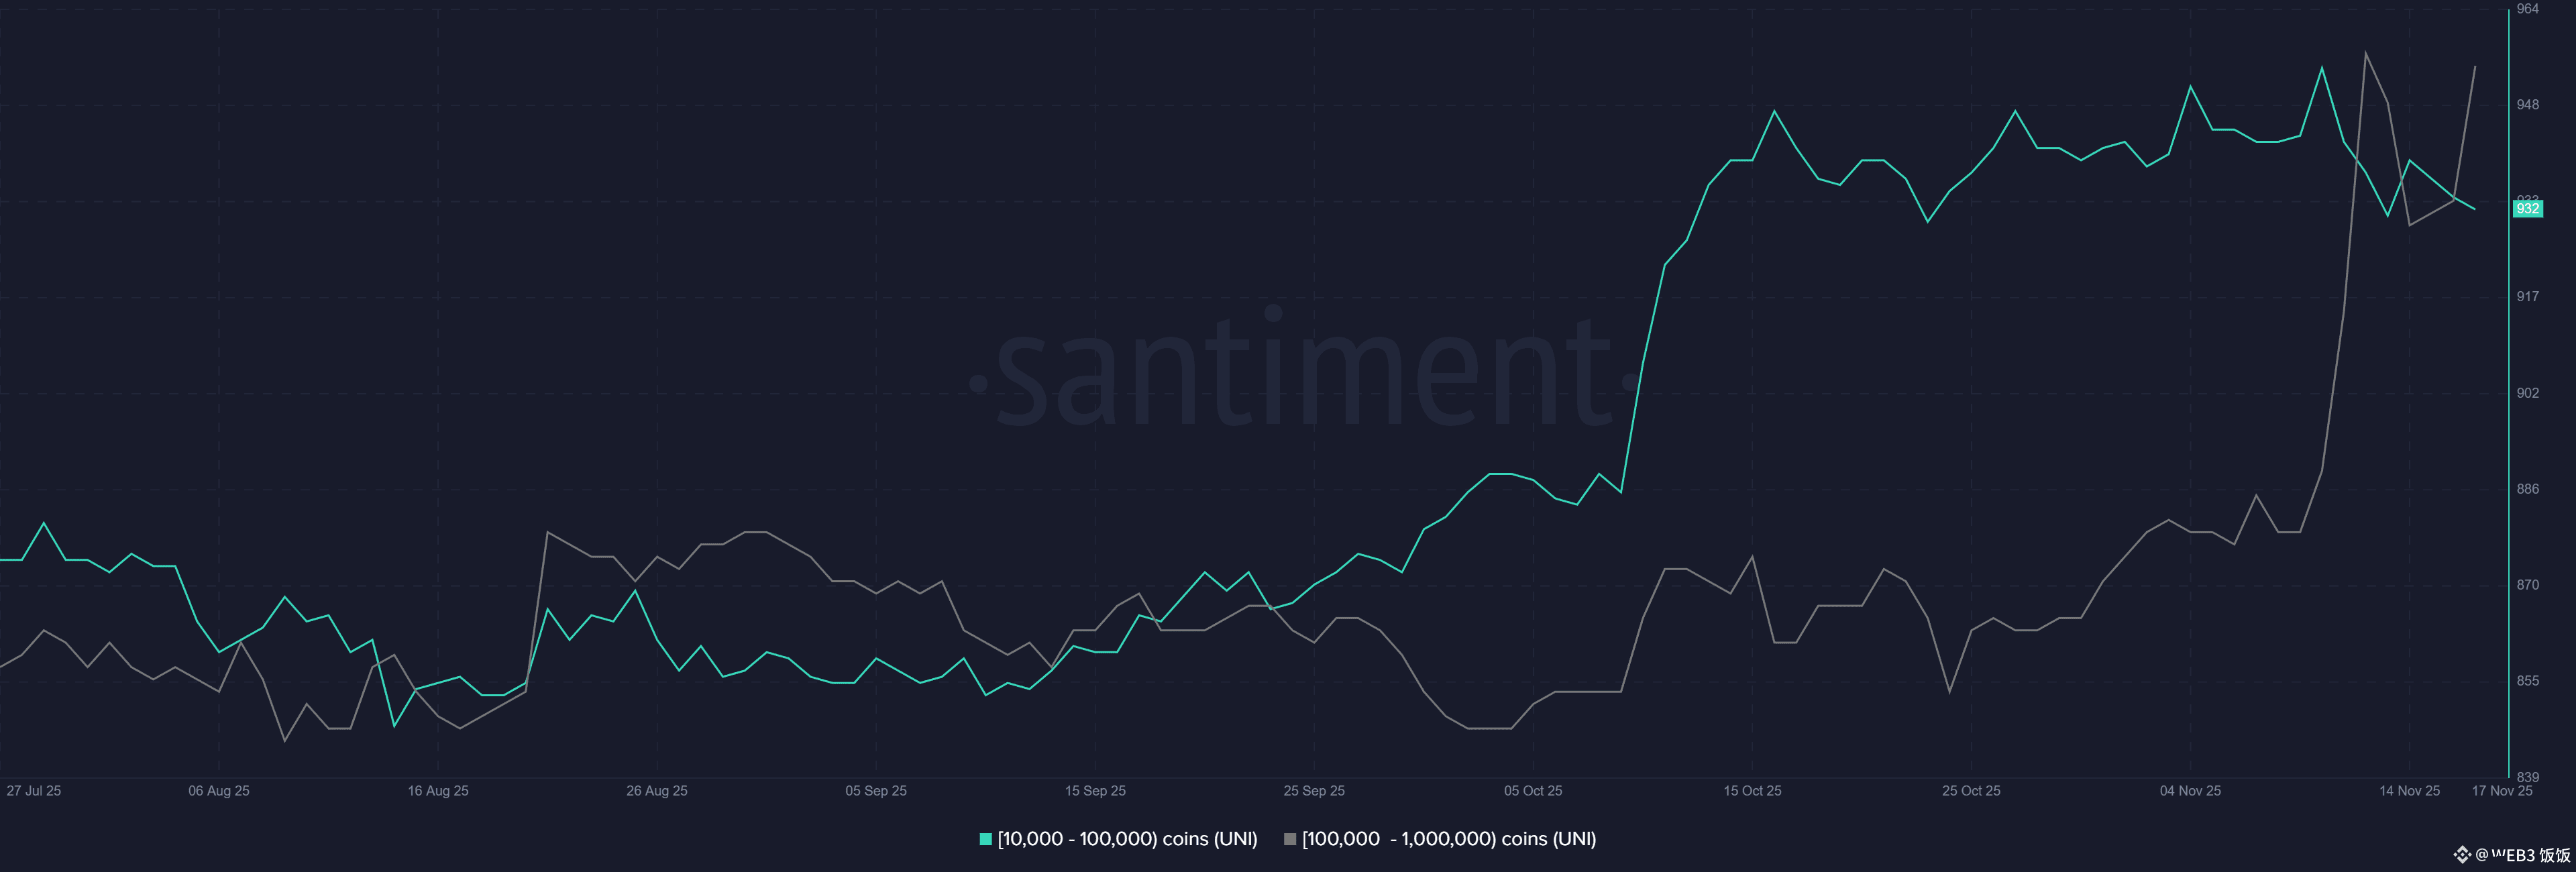Select the 06 Aug 25 date label
This screenshot has height=872, width=2576.
click(x=219, y=791)
